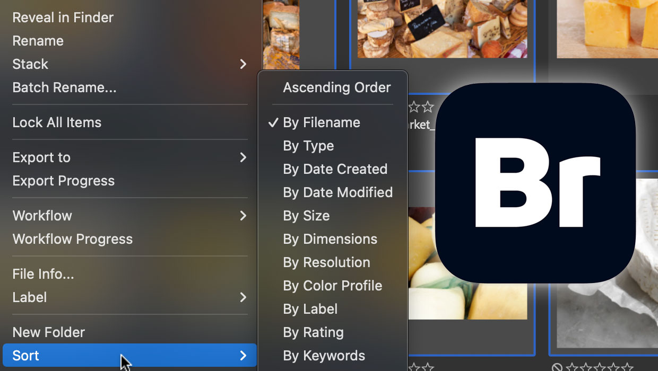658x371 pixels.
Task: Expand the Workflow chevron arrow
Action: pos(243,216)
